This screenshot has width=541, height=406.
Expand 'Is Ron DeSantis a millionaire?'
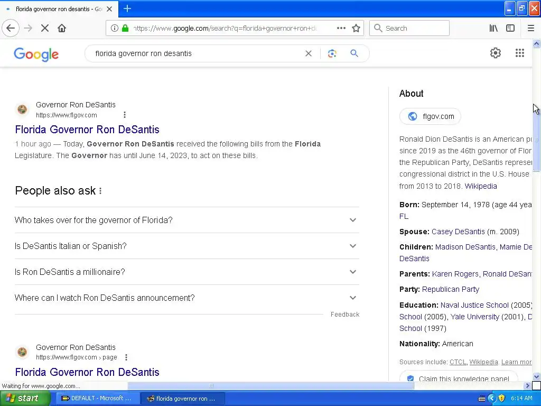pyautogui.click(x=186, y=272)
